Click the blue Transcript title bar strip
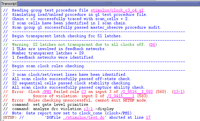 pyautogui.click(x=109, y=4)
